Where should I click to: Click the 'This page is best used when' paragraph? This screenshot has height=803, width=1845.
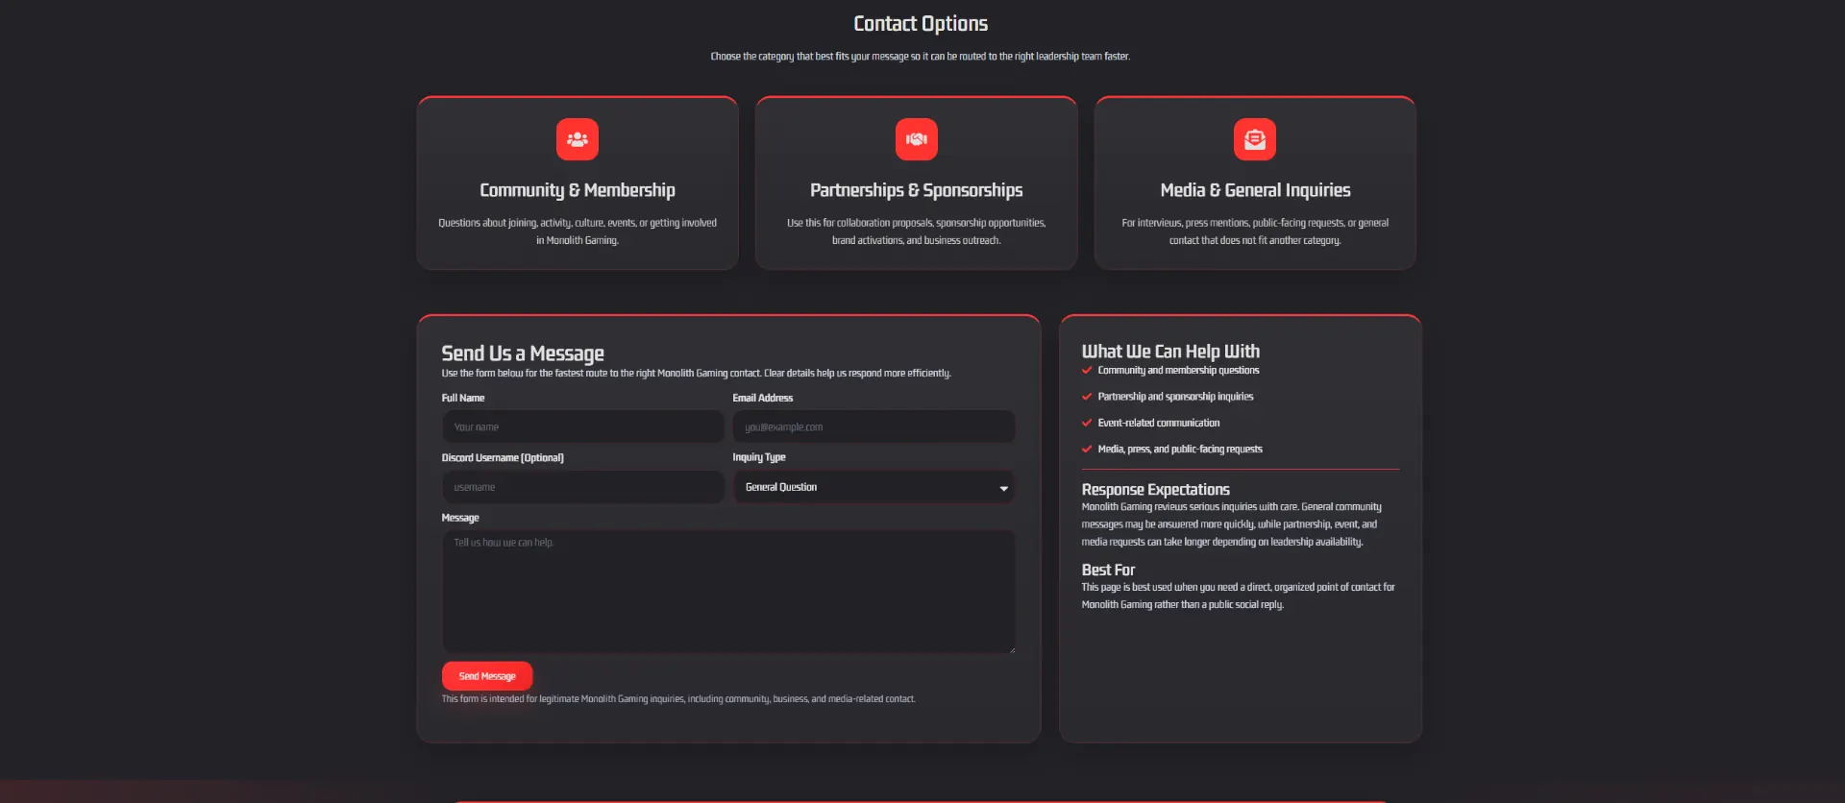point(1238,596)
